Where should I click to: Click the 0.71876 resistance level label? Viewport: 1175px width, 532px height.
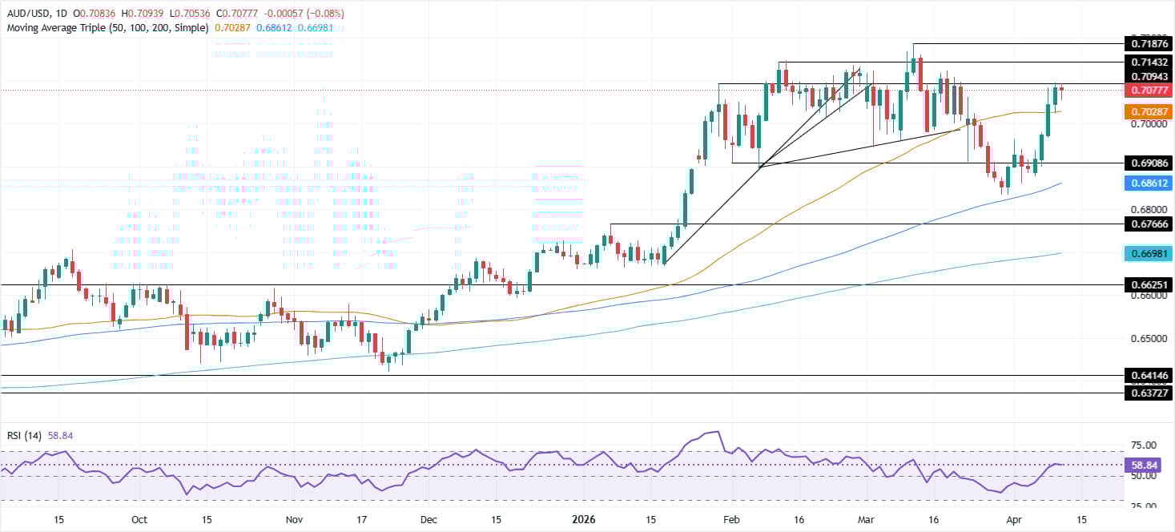tap(1147, 43)
